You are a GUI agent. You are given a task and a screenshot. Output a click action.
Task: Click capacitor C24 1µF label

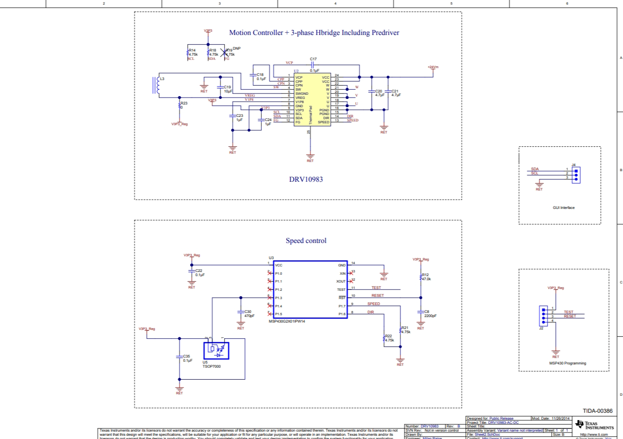pyautogui.click(x=268, y=122)
